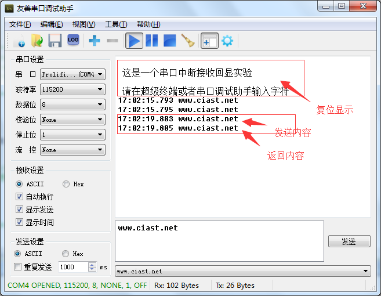Open the 波特率 dropdown showing 115200
381x296 pixels.
coord(72,89)
